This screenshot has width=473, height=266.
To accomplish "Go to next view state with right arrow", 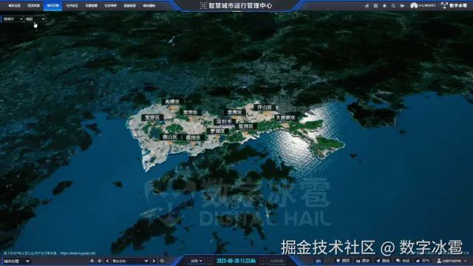I will click(x=154, y=261).
